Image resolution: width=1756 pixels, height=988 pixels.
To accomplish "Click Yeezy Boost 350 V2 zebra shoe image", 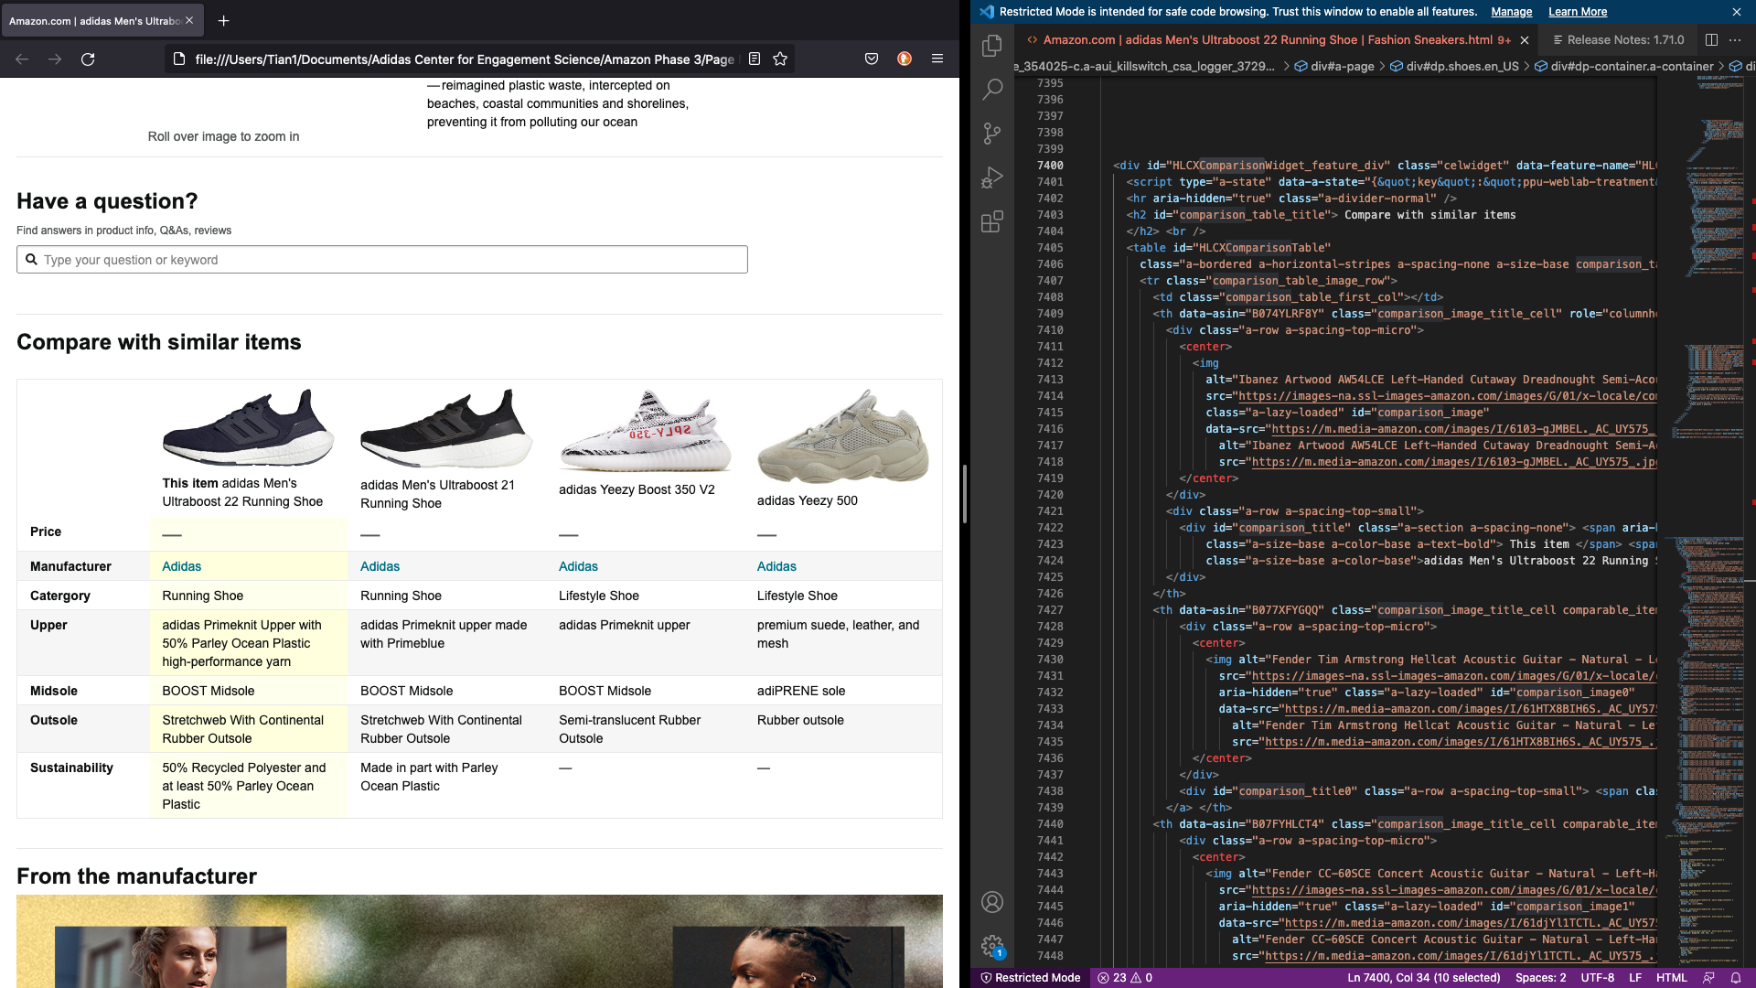I will (x=645, y=431).
